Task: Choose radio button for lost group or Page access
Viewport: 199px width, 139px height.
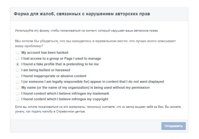Action: (17, 58)
